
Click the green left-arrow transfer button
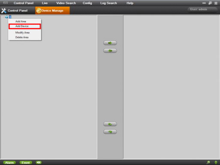pyautogui.click(x=110, y=50)
